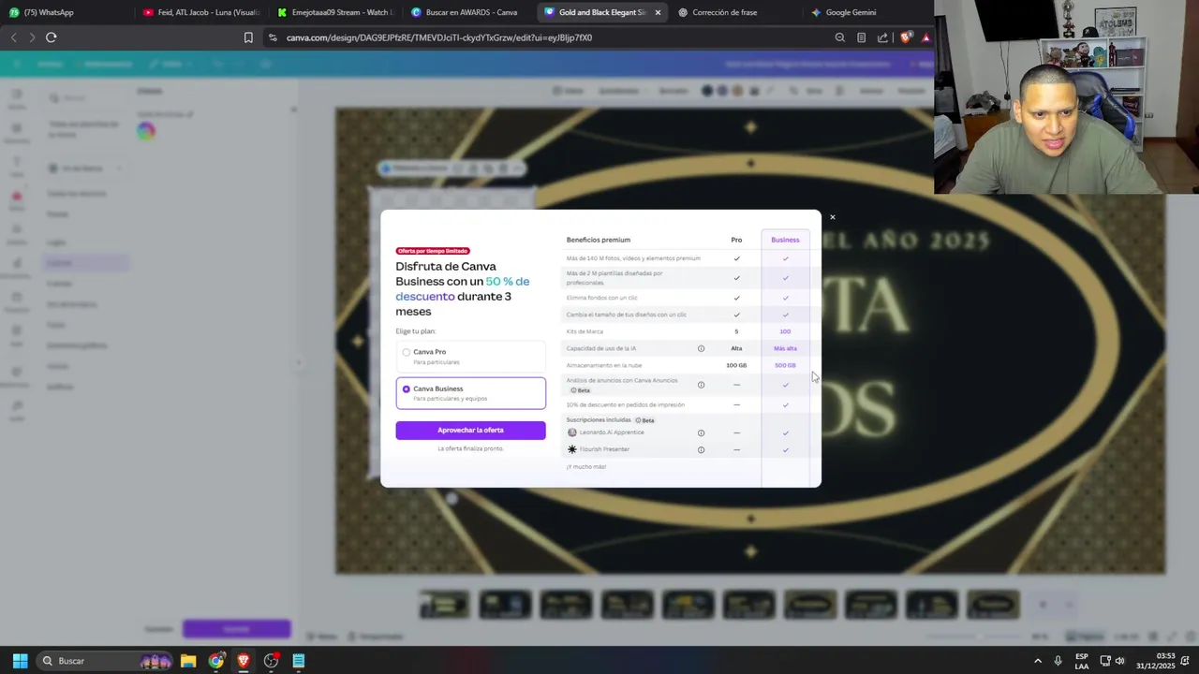Screen dimensions: 1199x674
Task: Open the volume control in the tray
Action: click(x=1120, y=661)
